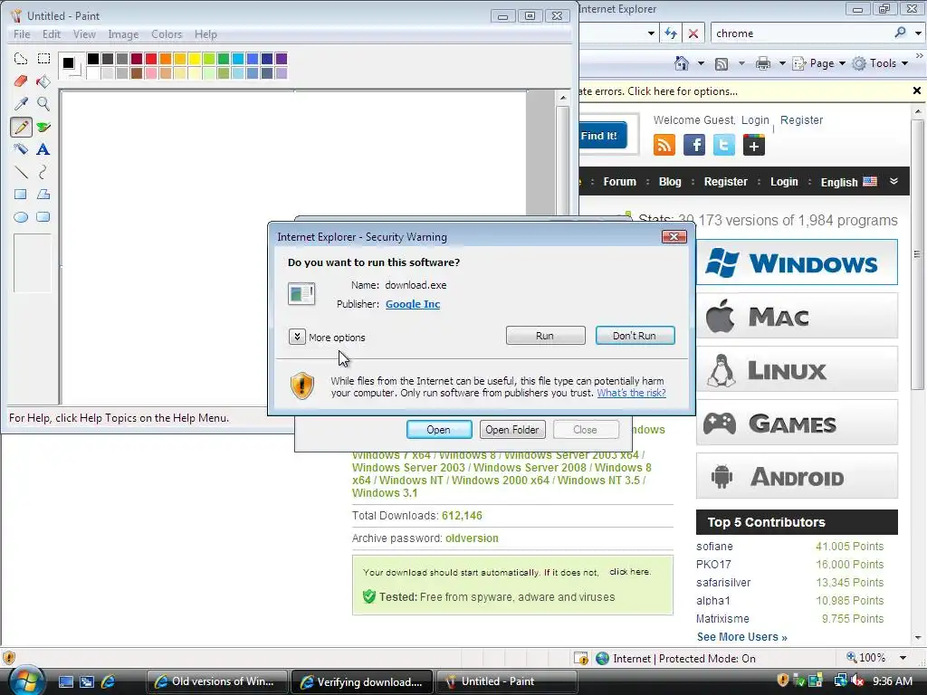Open the File menu in Paint

coord(22,34)
